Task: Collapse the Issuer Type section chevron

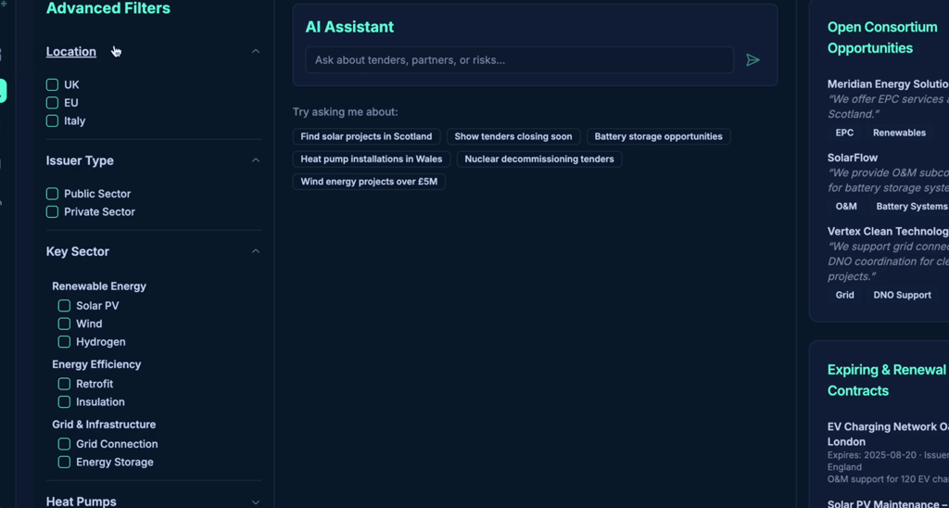Action: coord(256,160)
